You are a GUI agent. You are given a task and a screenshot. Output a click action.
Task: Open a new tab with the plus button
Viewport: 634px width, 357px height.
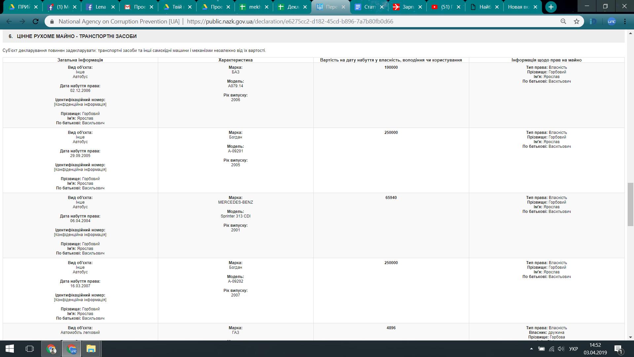tap(551, 7)
